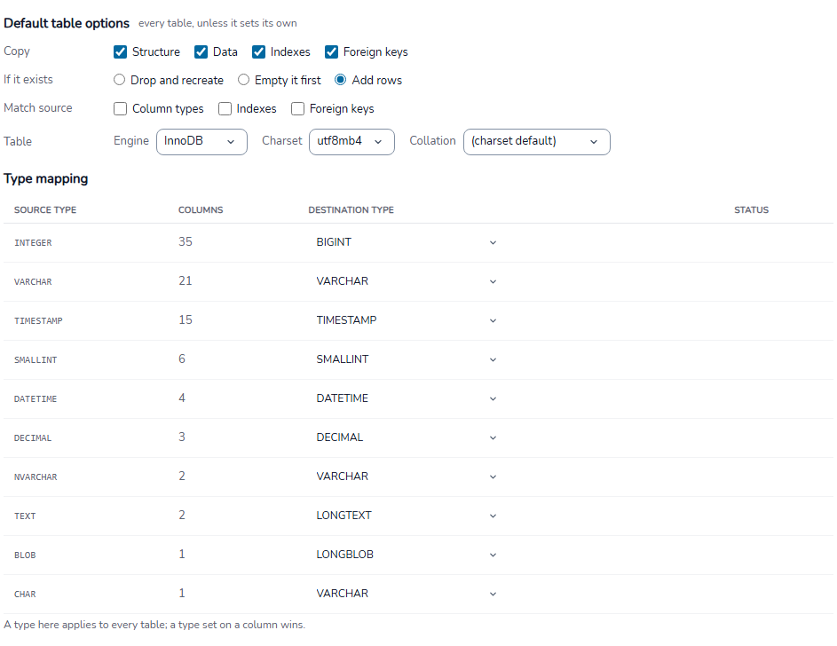Image resolution: width=837 pixels, height=646 pixels.
Task: Click the STATUS column header
Action: (x=751, y=210)
